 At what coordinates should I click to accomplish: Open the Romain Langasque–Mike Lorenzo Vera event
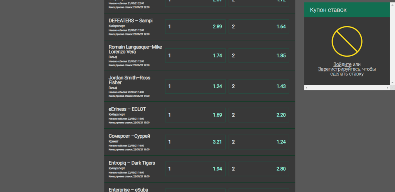pyautogui.click(x=135, y=49)
